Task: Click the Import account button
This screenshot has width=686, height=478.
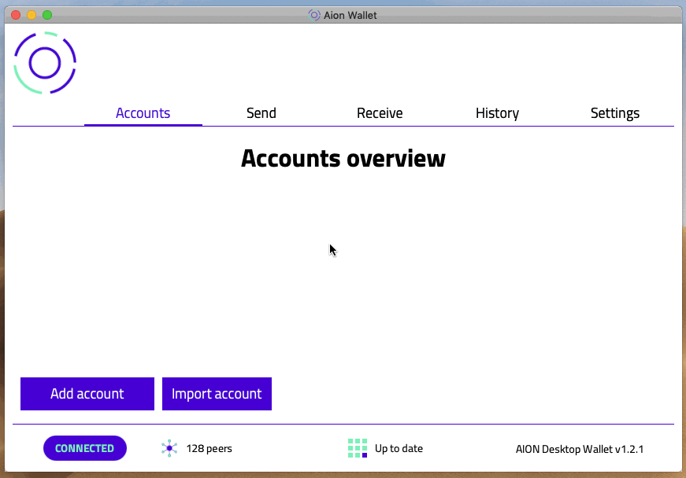Action: coord(217,394)
